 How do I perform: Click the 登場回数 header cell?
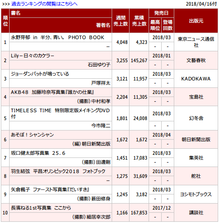pos(168,25)
